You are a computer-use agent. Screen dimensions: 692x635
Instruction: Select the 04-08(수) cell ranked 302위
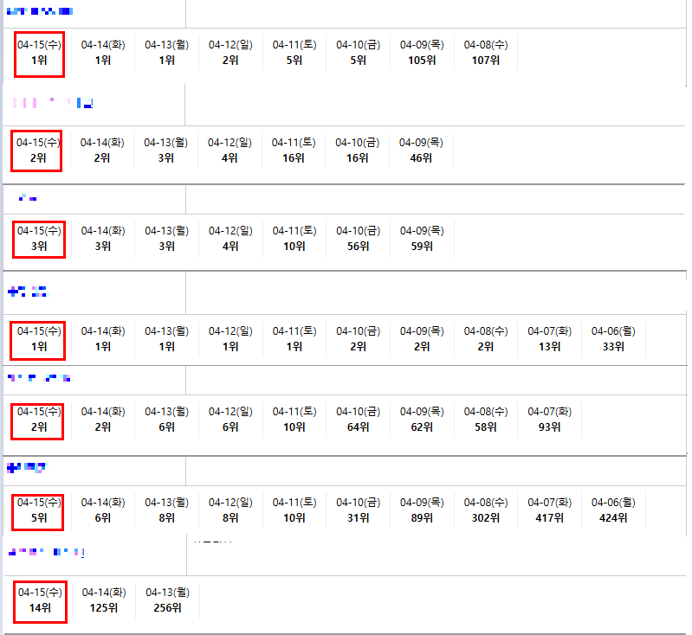pyautogui.click(x=486, y=510)
